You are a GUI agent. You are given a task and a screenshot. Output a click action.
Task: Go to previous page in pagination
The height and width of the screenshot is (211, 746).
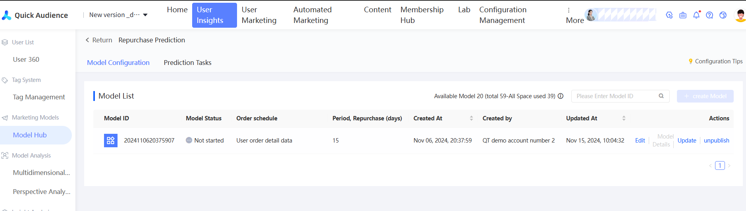[710, 166]
